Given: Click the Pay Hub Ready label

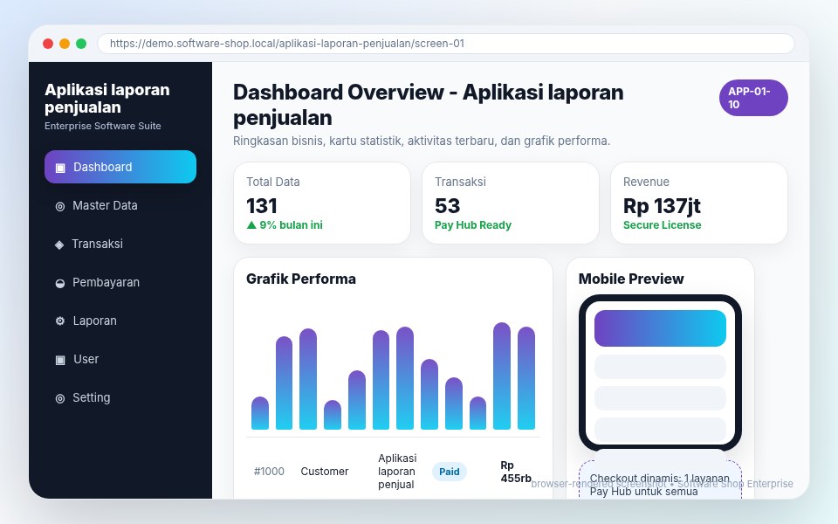Looking at the screenshot, I should click(473, 225).
